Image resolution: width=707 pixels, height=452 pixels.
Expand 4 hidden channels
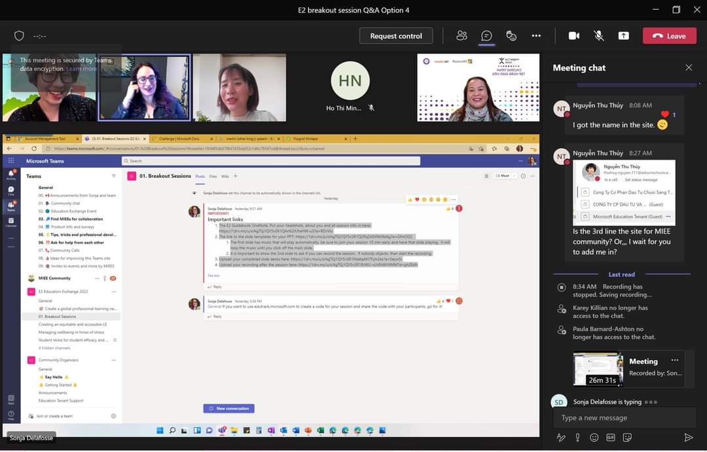coord(54,348)
